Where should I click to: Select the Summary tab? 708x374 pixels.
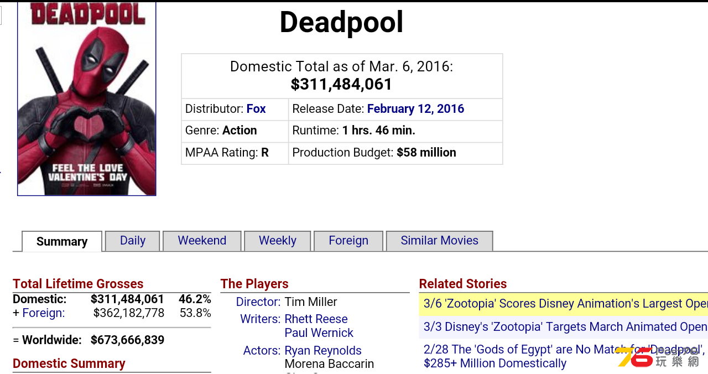tap(62, 241)
